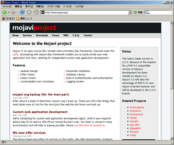Viewport: 174px width, 145px height.
Task: Open the Horde related project link
Action: (133, 118)
